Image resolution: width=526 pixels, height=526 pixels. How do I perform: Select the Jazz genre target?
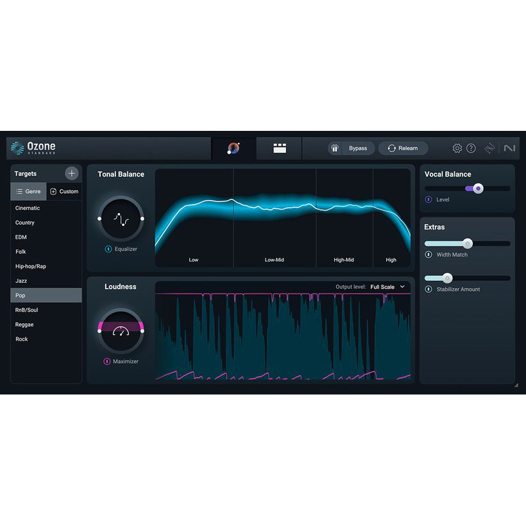[46, 281]
